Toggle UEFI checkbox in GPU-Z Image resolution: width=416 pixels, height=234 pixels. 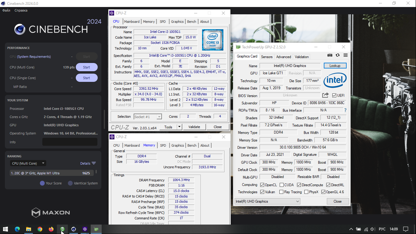334,96
